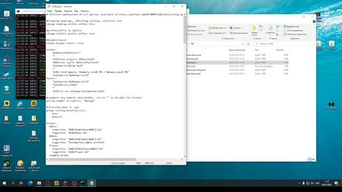Click the Explorer search field
Screen dimensions: 342x192
(284, 44)
